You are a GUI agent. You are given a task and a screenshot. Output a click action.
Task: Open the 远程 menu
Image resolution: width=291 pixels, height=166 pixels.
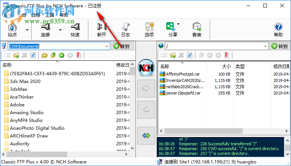coord(36,15)
